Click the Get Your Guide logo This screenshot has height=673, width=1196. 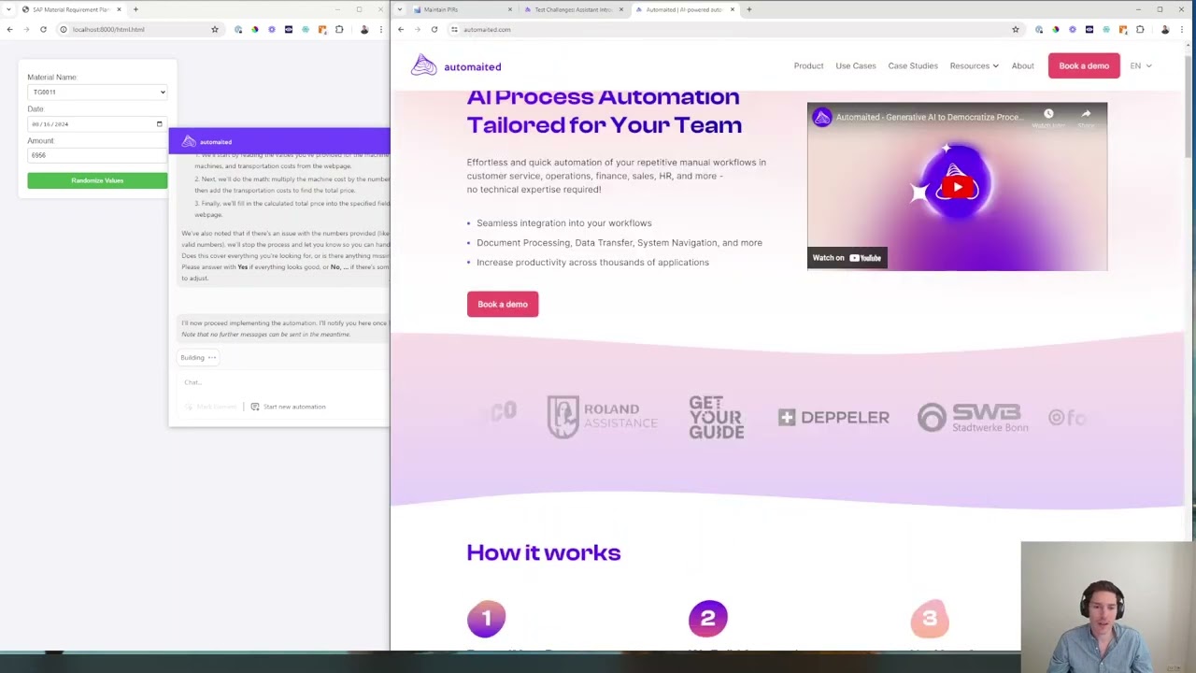[x=717, y=417]
